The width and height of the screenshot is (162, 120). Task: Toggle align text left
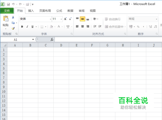(x=77, y=26)
